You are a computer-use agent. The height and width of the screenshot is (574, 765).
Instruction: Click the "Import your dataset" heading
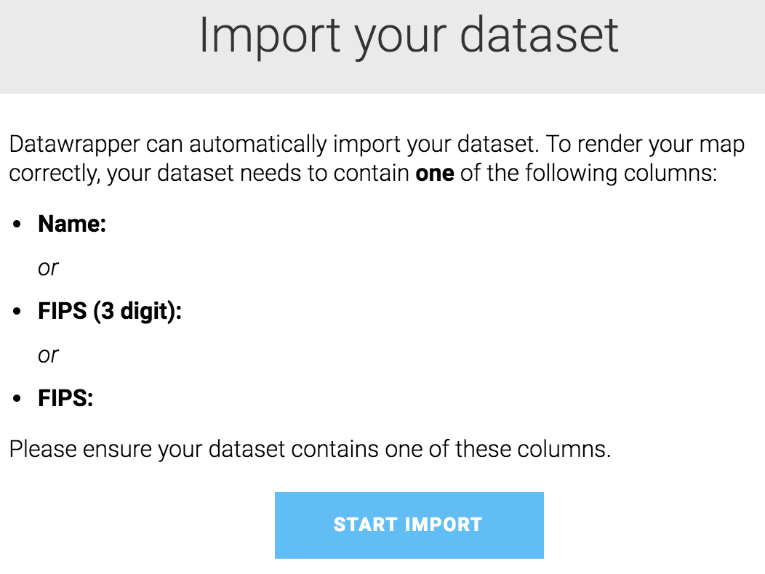tap(409, 35)
